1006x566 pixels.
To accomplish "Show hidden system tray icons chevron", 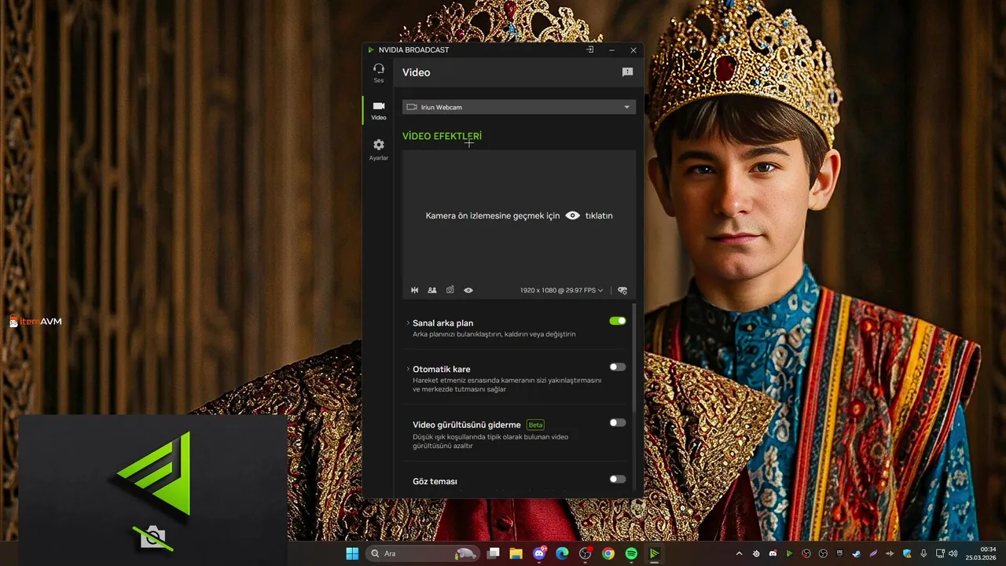I will (739, 553).
